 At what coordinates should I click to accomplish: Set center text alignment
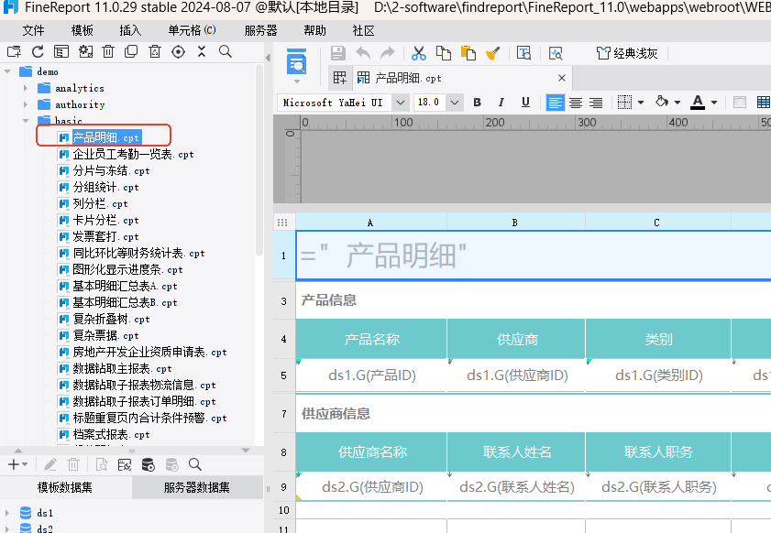click(x=576, y=103)
